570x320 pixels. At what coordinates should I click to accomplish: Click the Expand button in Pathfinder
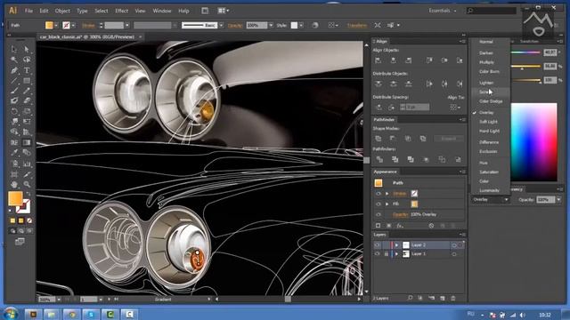pos(449,139)
